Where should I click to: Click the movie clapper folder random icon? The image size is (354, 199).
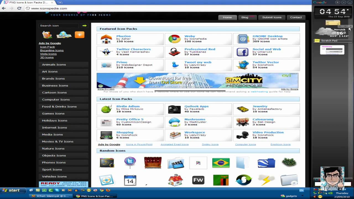(x=176, y=163)
